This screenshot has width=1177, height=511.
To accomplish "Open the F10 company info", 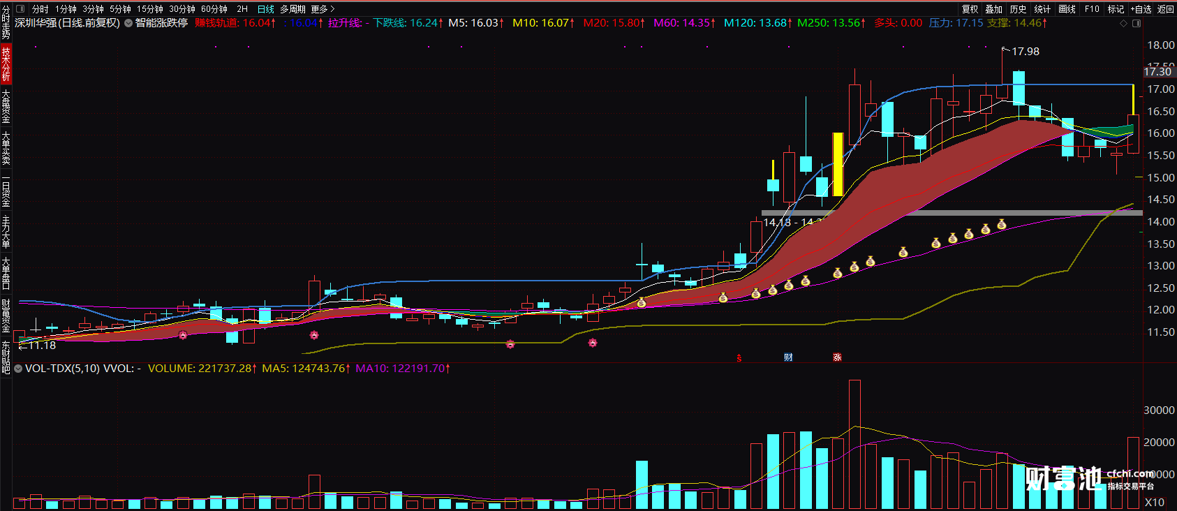I will point(1092,9).
